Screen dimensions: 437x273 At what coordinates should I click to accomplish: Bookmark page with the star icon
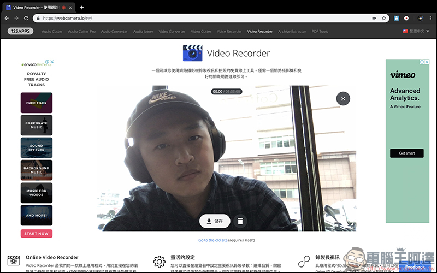coord(384,18)
